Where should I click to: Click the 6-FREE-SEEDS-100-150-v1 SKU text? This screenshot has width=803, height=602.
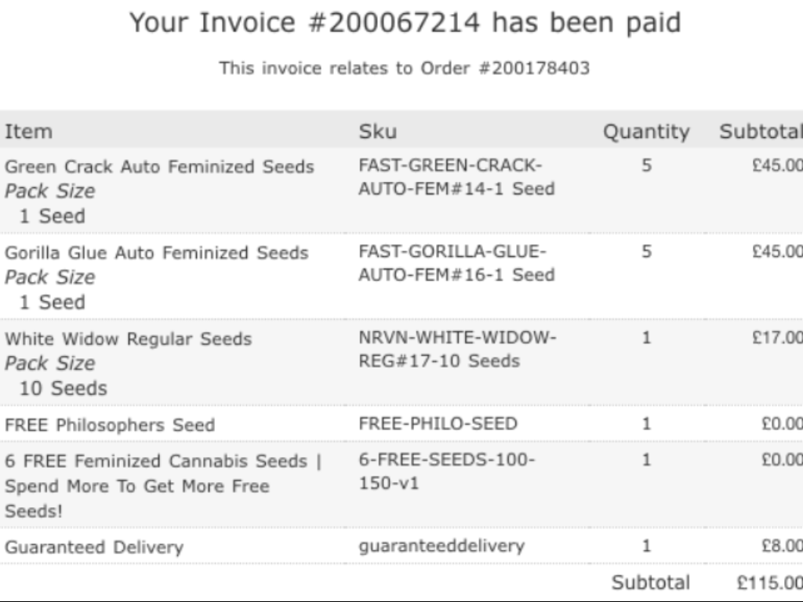pos(446,471)
